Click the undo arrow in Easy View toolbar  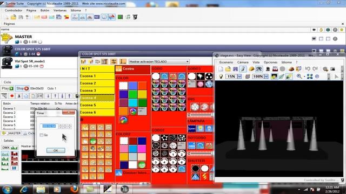(x=308, y=69)
